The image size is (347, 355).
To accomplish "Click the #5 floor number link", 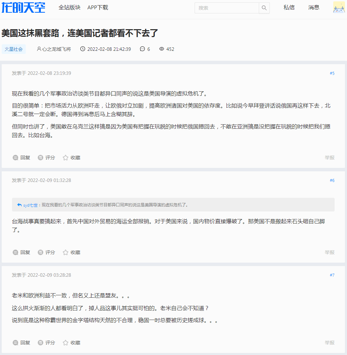I will (332, 73).
